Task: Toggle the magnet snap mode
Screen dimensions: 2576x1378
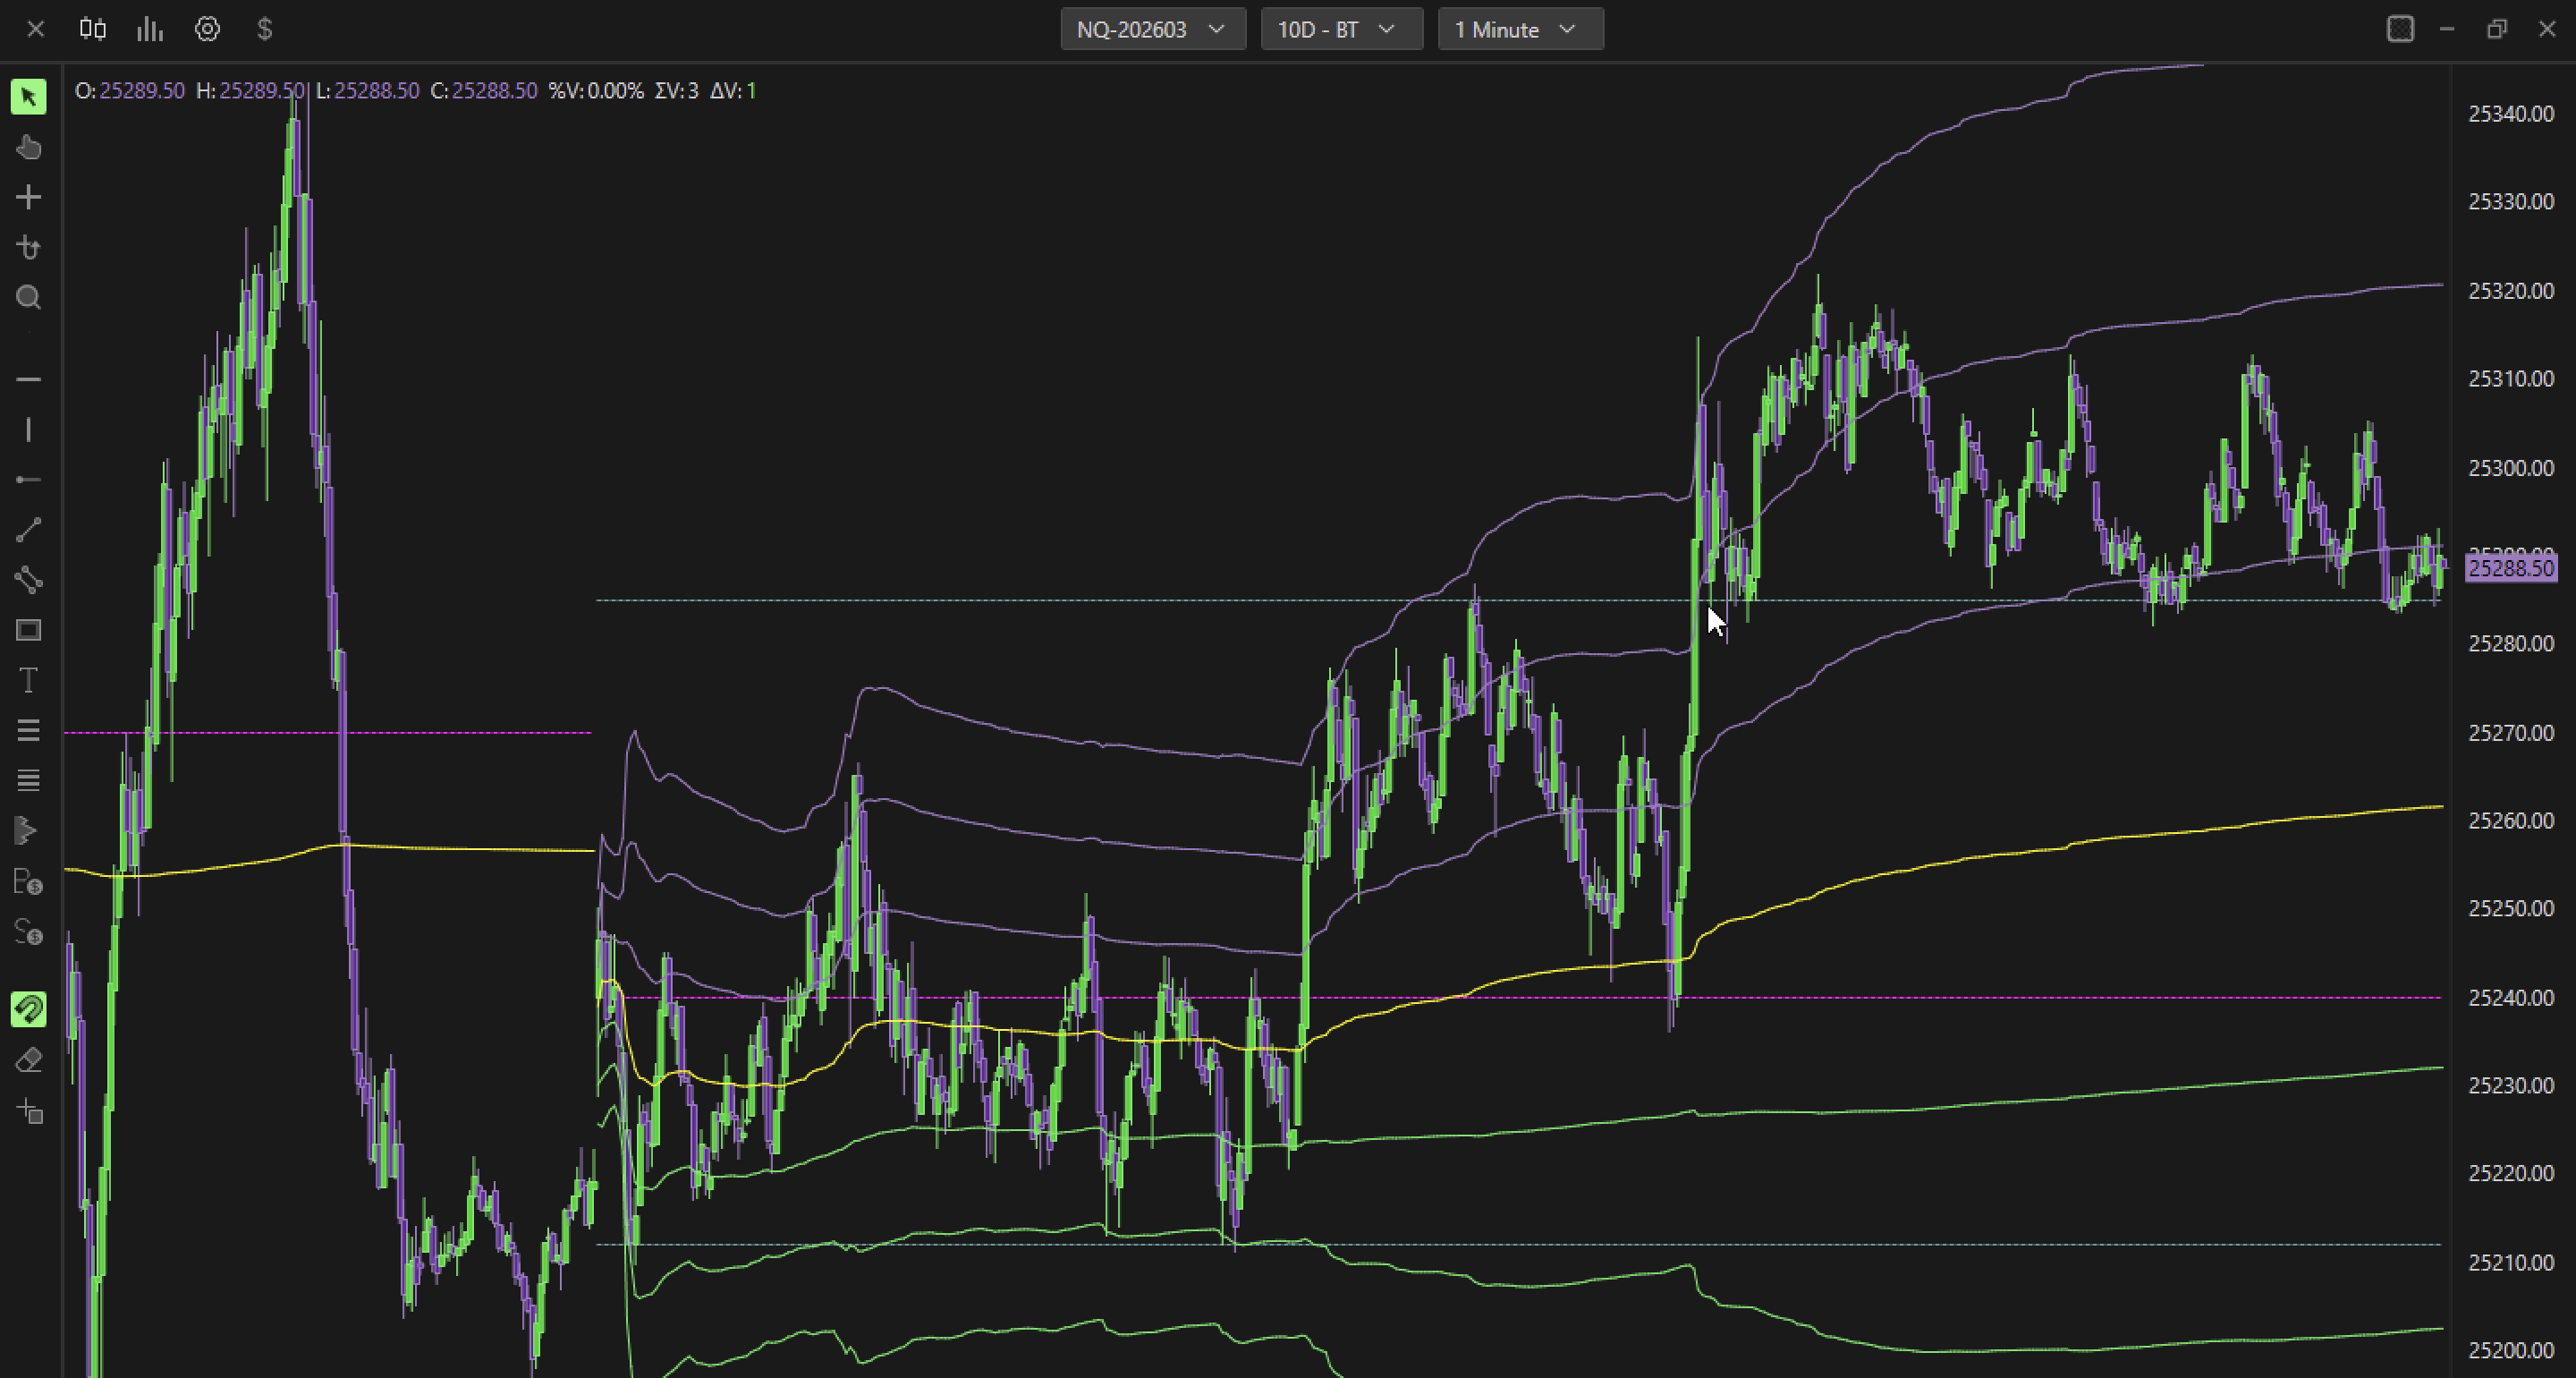Action: (x=28, y=1008)
